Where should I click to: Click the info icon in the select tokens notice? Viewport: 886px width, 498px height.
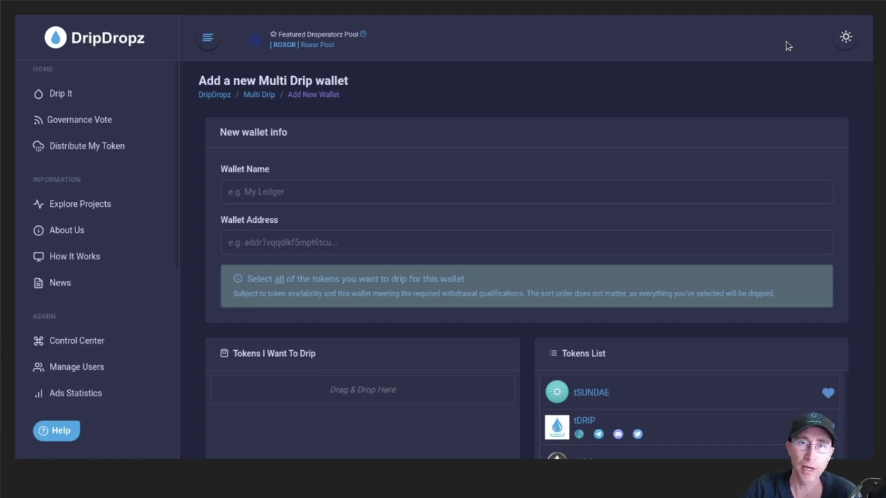[x=237, y=279]
